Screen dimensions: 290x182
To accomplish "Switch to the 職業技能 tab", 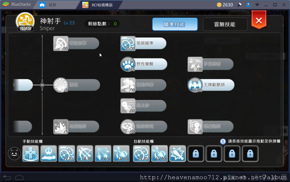I will (x=175, y=24).
